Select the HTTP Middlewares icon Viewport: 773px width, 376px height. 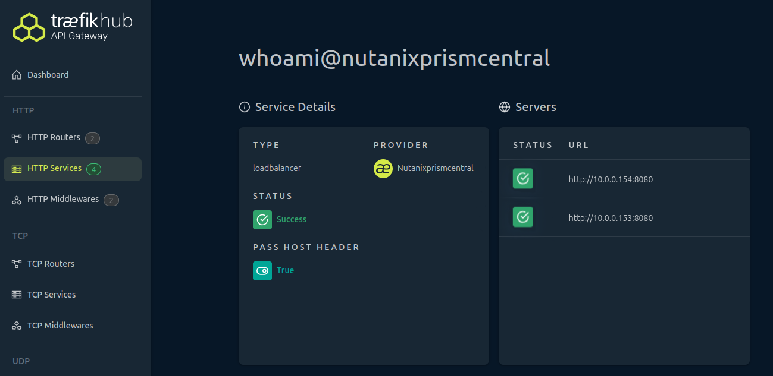click(x=16, y=200)
